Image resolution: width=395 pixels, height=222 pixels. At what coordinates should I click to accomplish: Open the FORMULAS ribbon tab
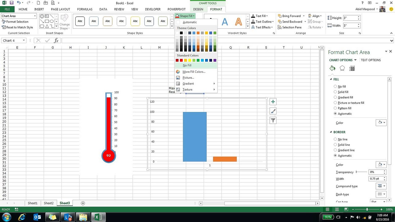[x=85, y=9]
